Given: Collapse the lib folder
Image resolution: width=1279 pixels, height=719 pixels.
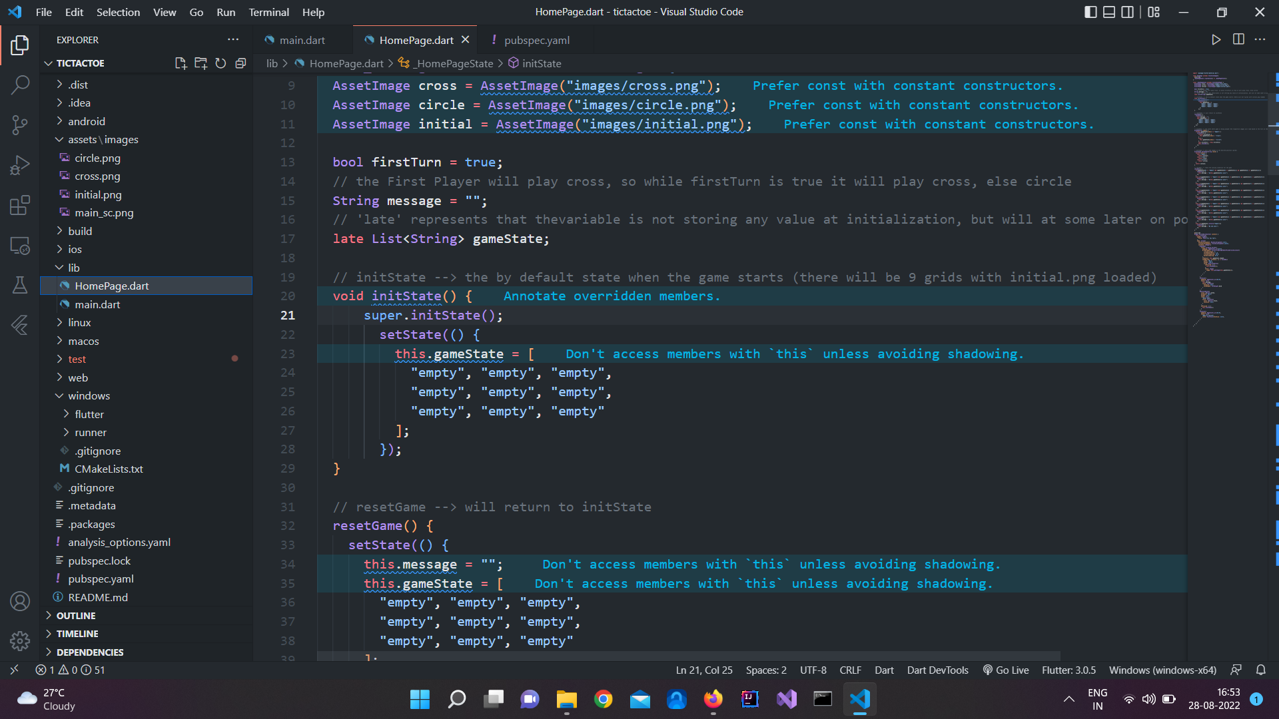Looking at the screenshot, I should [x=73, y=268].
